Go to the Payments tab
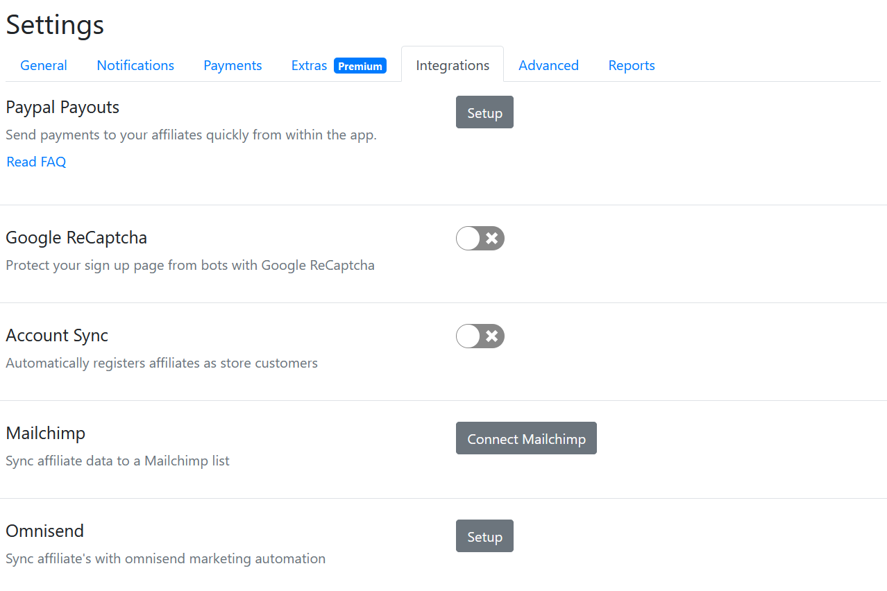 pyautogui.click(x=233, y=65)
